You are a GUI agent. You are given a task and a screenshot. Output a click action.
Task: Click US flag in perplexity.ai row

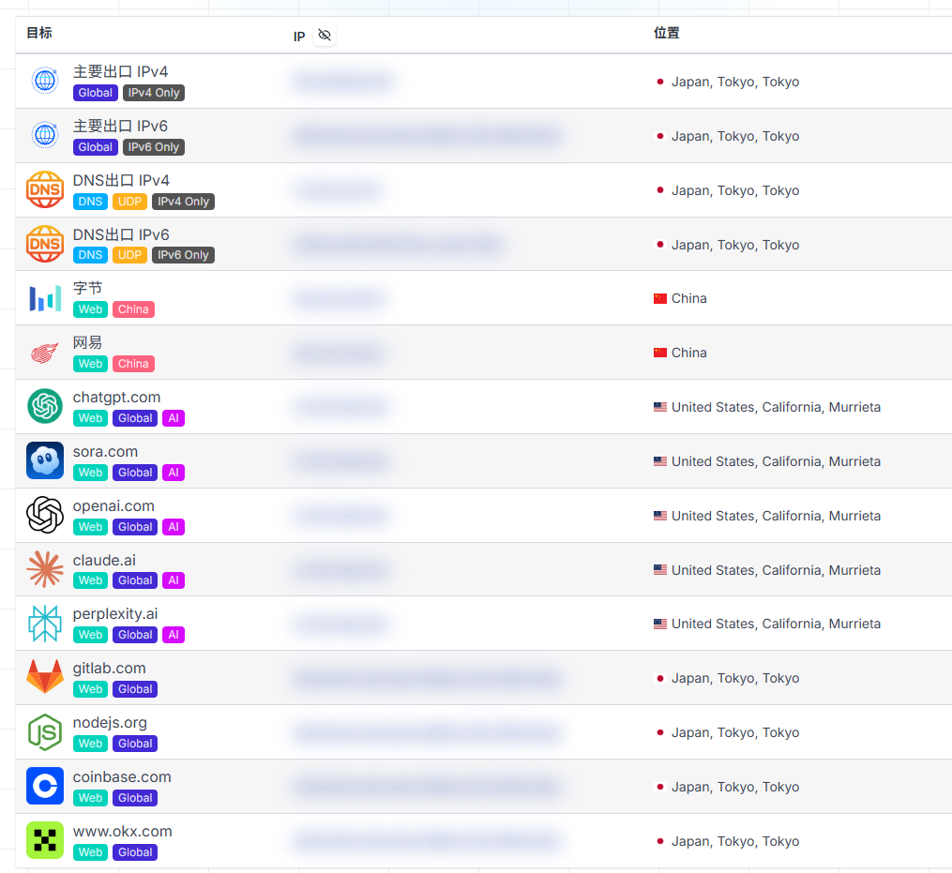click(660, 624)
